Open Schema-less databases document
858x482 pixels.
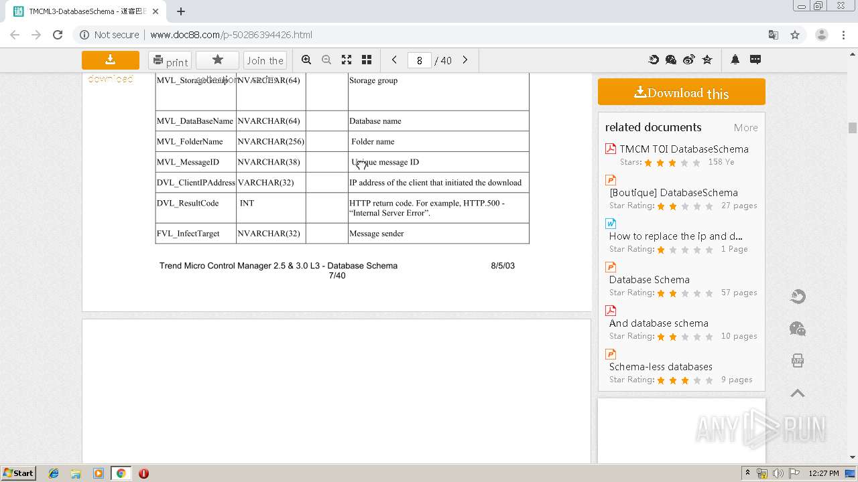pos(661,367)
